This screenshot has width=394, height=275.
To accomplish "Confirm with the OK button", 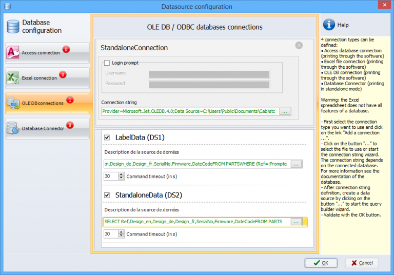I will click(321, 263).
